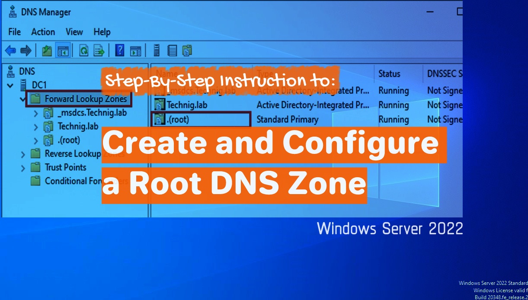This screenshot has width=528, height=300.
Task: Expand the Reverse Lookup Zones node
Action: tap(23, 154)
